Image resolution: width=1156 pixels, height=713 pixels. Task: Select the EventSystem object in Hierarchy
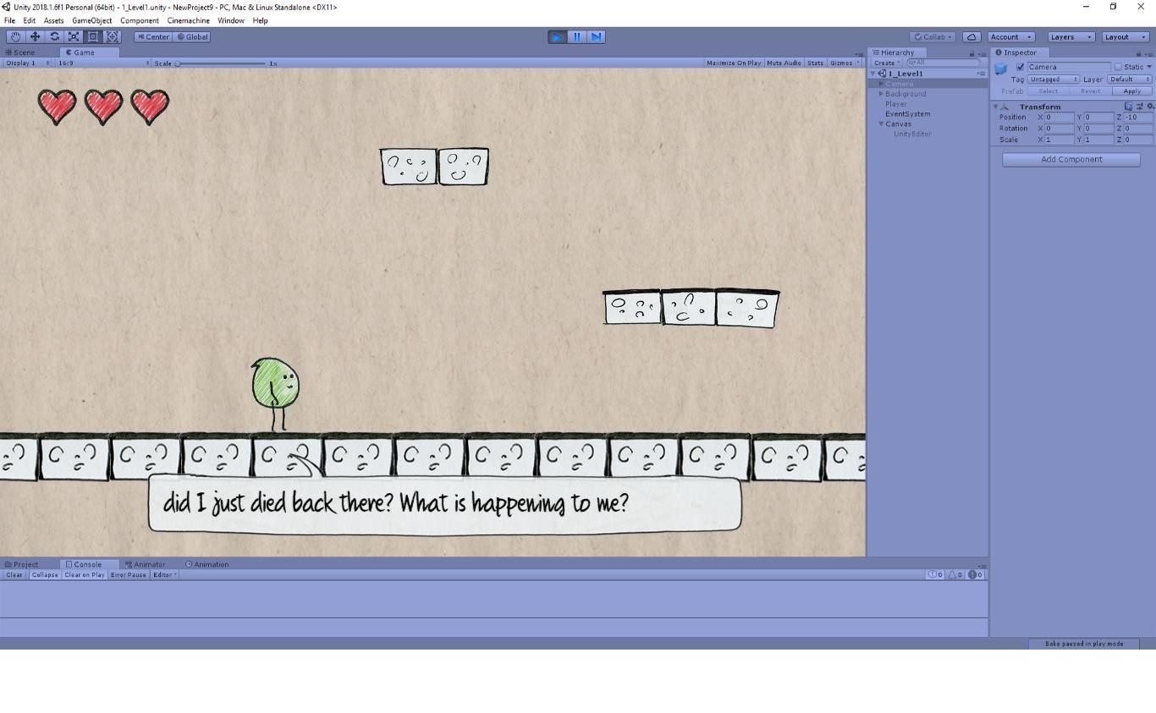point(907,114)
